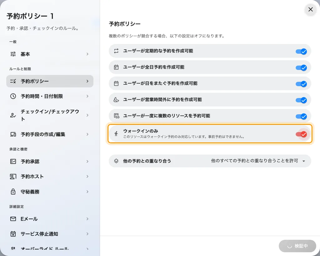The image size is (320, 256).
Task: Click the person-check icon for チェックイン/チェックアウト
Action: [13, 116]
